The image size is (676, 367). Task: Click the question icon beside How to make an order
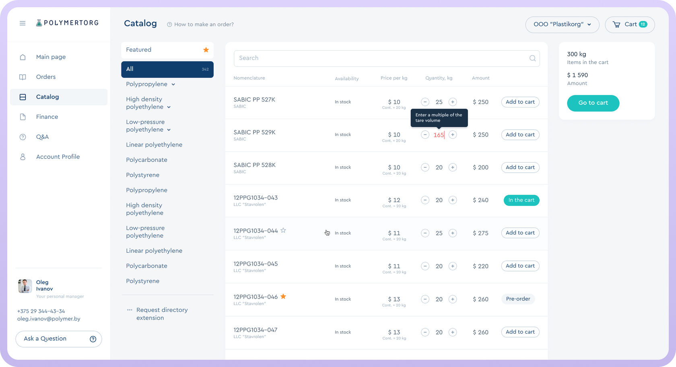[x=169, y=25]
